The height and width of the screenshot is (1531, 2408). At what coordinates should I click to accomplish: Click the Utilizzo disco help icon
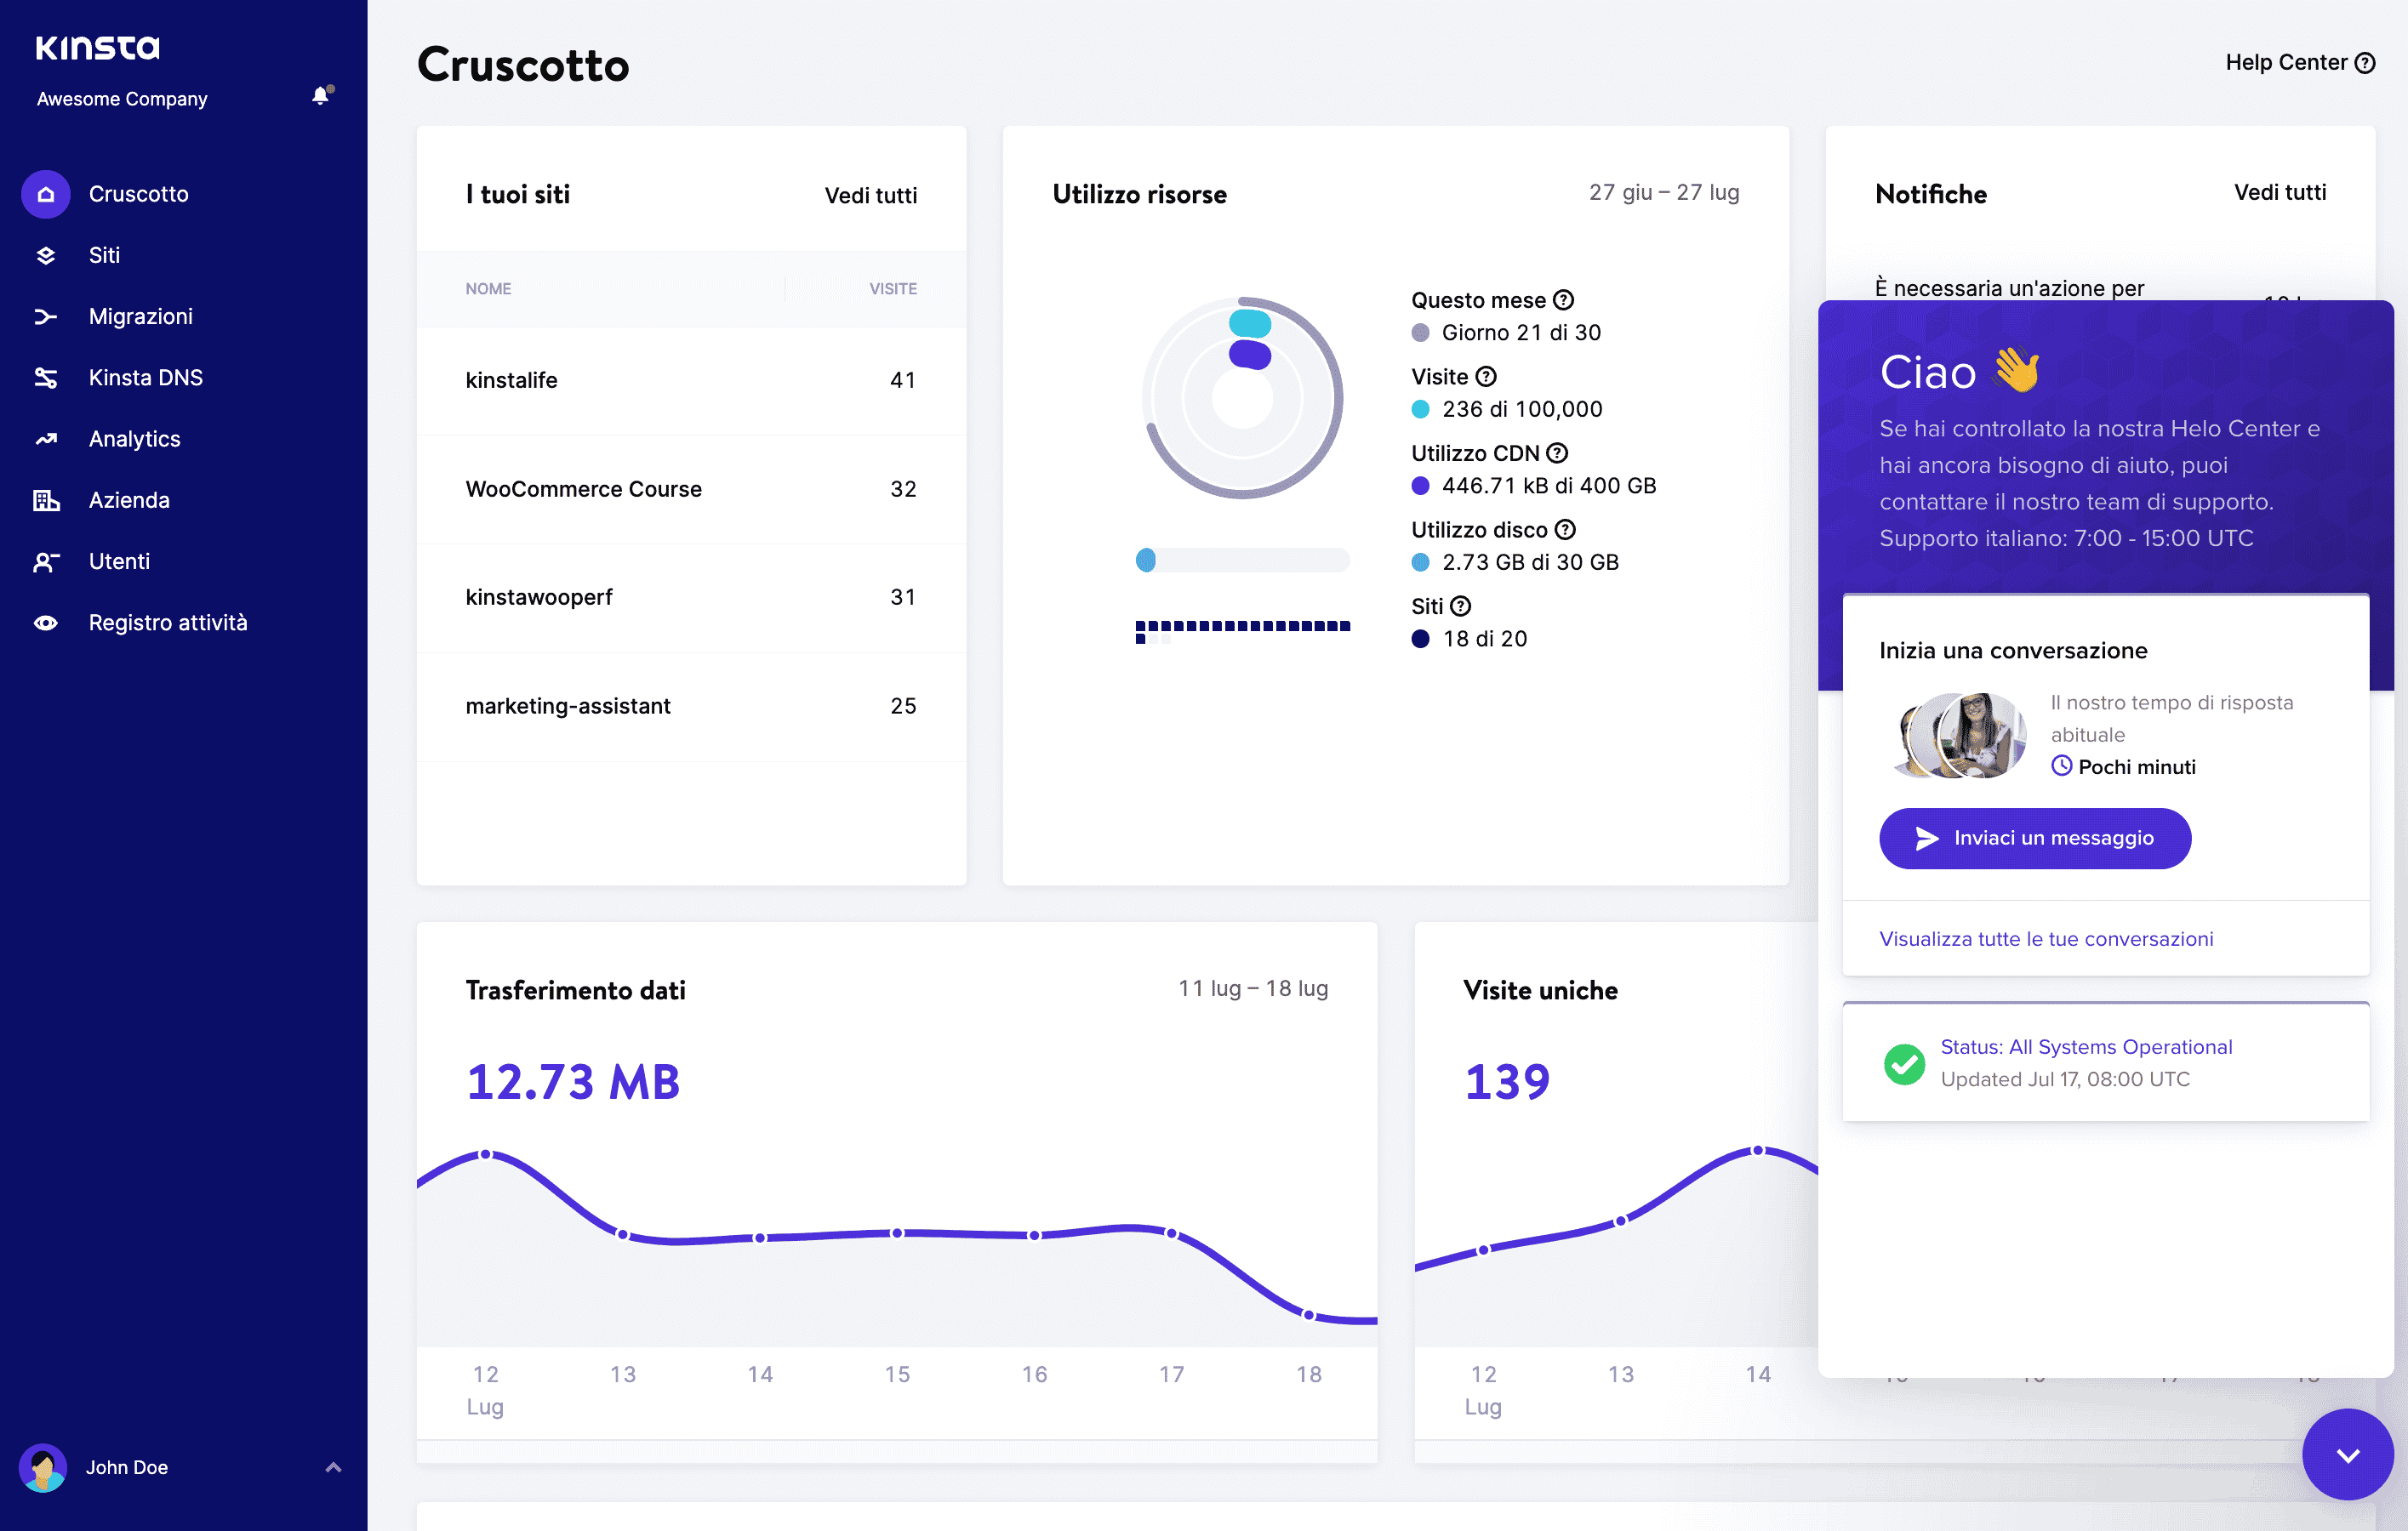[x=1565, y=530]
